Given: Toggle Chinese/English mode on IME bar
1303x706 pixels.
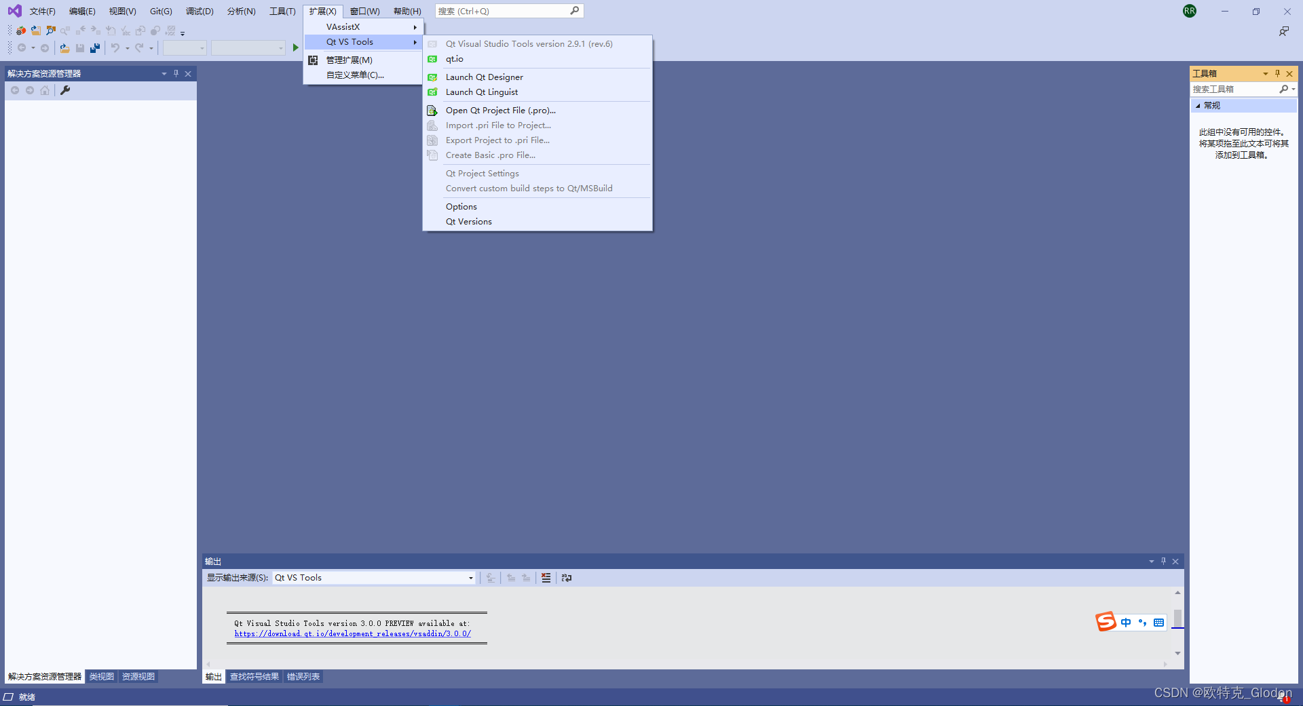Looking at the screenshot, I should [x=1126, y=623].
